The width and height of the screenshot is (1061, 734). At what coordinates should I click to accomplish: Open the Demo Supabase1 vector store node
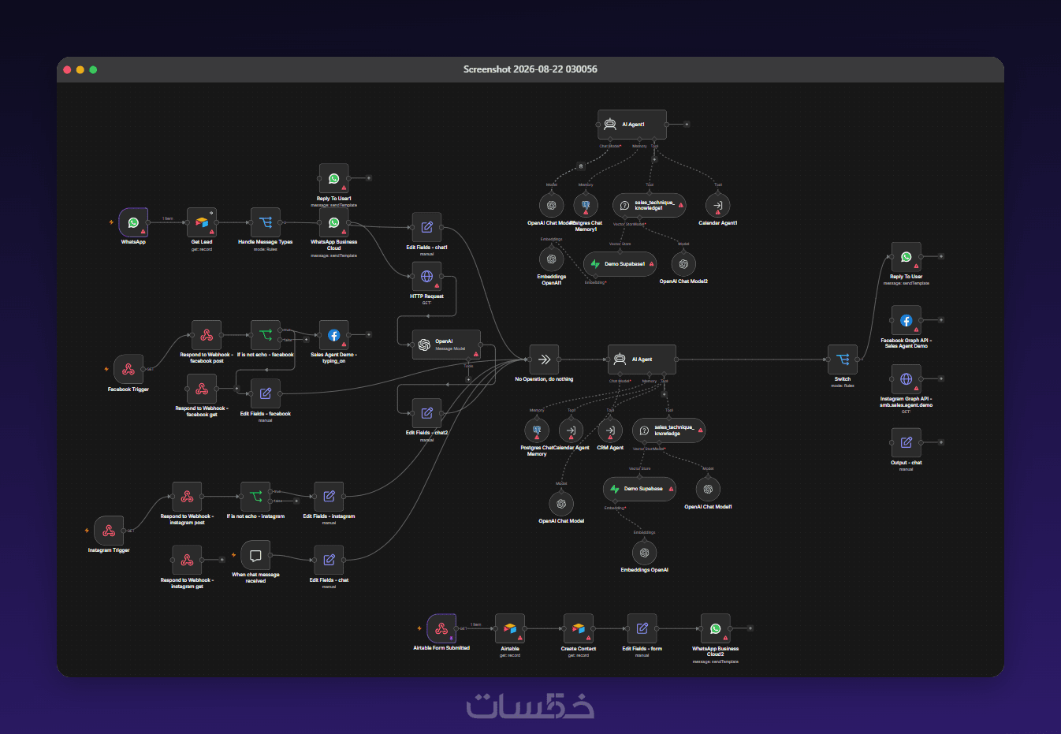point(620,264)
